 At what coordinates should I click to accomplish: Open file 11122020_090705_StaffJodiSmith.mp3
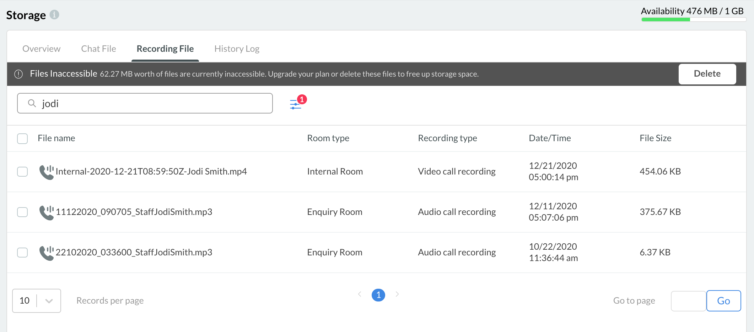point(134,212)
